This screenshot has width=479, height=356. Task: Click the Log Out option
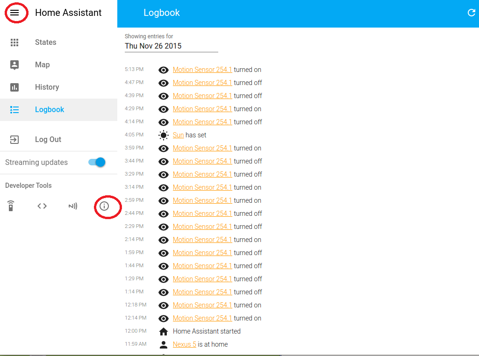(x=48, y=139)
